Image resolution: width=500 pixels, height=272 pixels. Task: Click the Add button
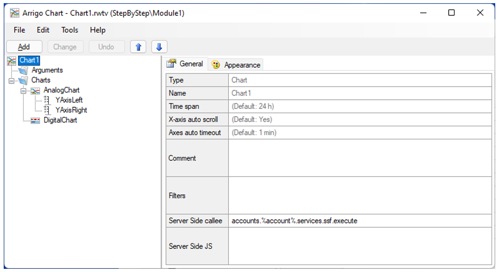(24, 47)
